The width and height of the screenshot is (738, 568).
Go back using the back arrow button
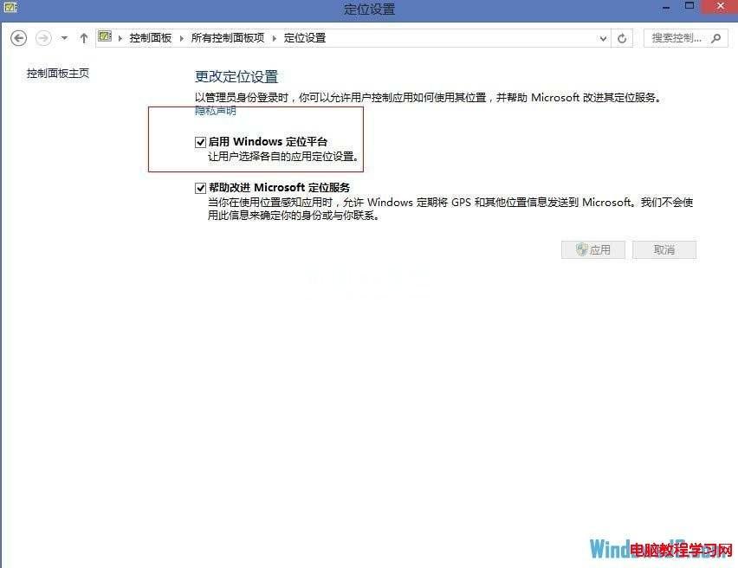click(x=19, y=38)
